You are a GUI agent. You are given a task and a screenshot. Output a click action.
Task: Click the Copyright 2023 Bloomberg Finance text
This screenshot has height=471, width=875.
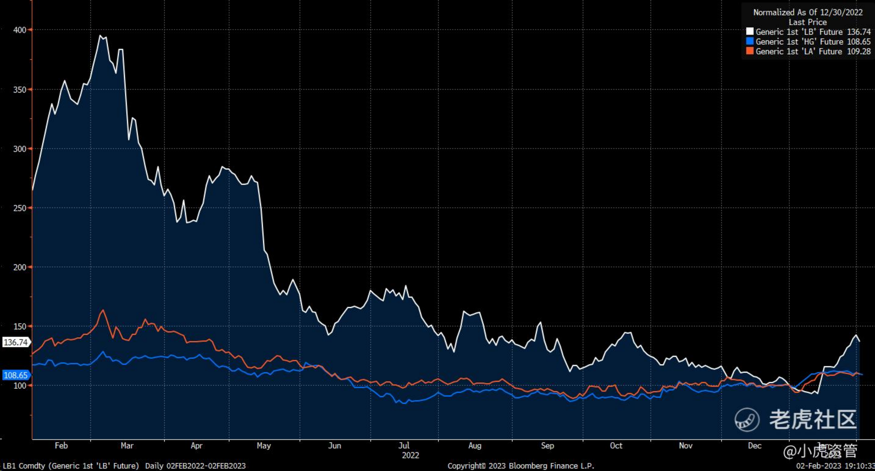(x=521, y=466)
